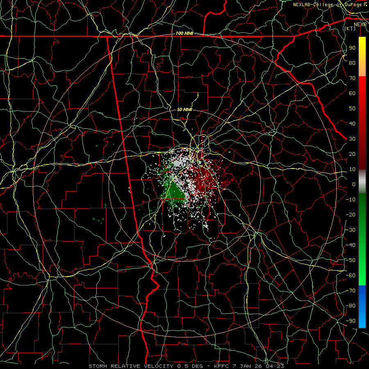
Task: Click the positive 90 value on velocity scale
Action: pyautogui.click(x=352, y=48)
